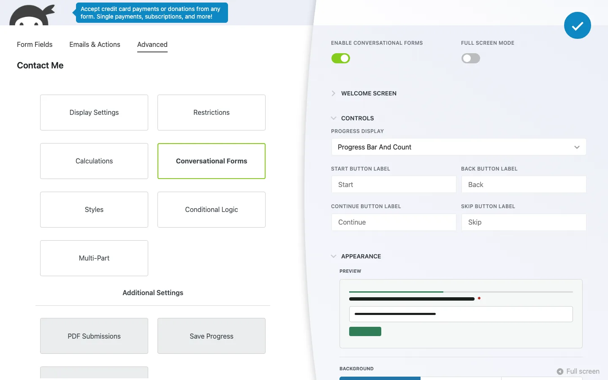Click the Contact Me form title

(40, 65)
